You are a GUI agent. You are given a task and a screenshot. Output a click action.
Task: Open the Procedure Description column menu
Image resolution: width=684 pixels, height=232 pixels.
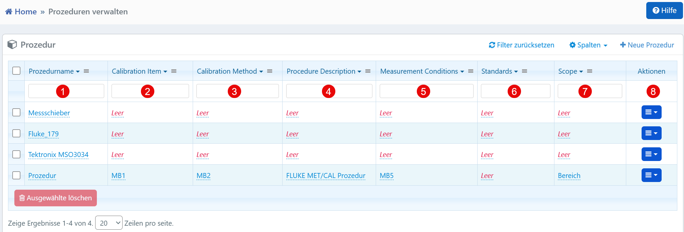pyautogui.click(x=359, y=72)
